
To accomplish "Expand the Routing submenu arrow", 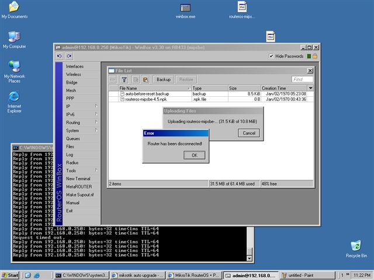I will (x=96, y=123).
